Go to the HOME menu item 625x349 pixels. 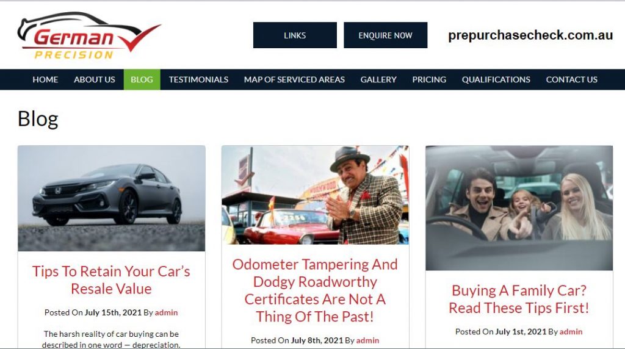(45, 79)
